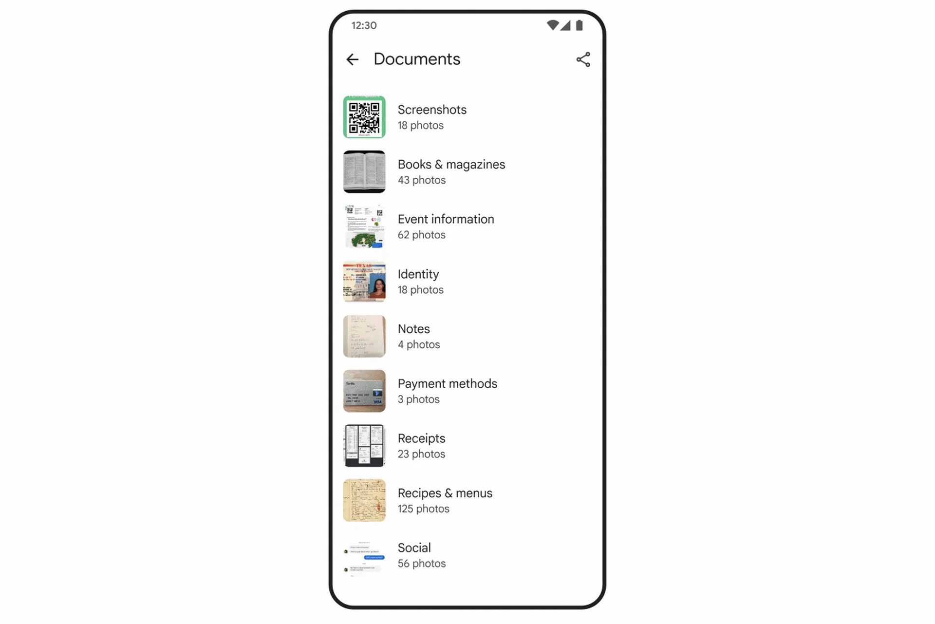
Task: Expand the Receipts photos section
Action: click(467, 445)
